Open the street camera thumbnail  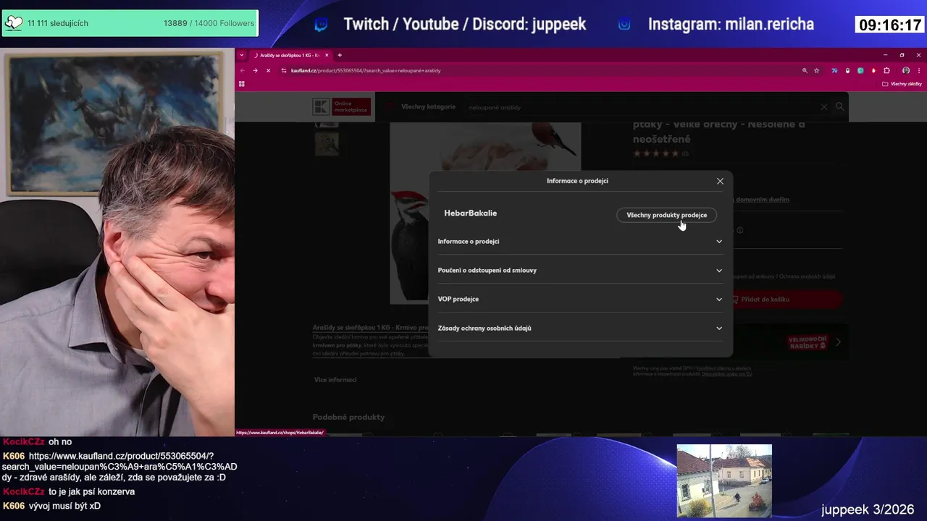click(x=724, y=481)
